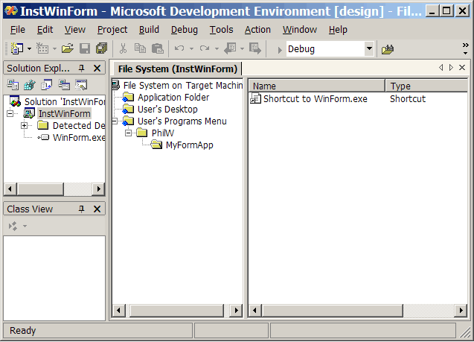Click the Open File toolbar icon
474x342 pixels.
point(68,48)
